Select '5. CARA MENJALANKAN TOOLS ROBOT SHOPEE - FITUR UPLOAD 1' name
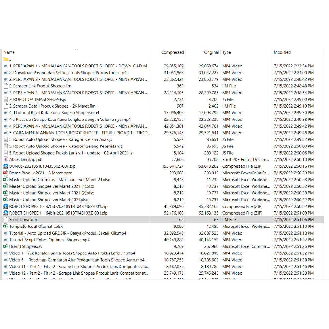 (80, 133)
